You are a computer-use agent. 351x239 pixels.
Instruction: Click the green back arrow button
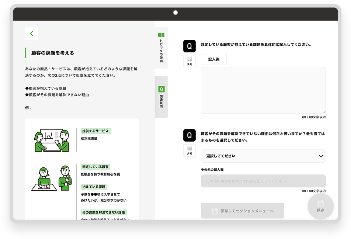[x=32, y=34]
